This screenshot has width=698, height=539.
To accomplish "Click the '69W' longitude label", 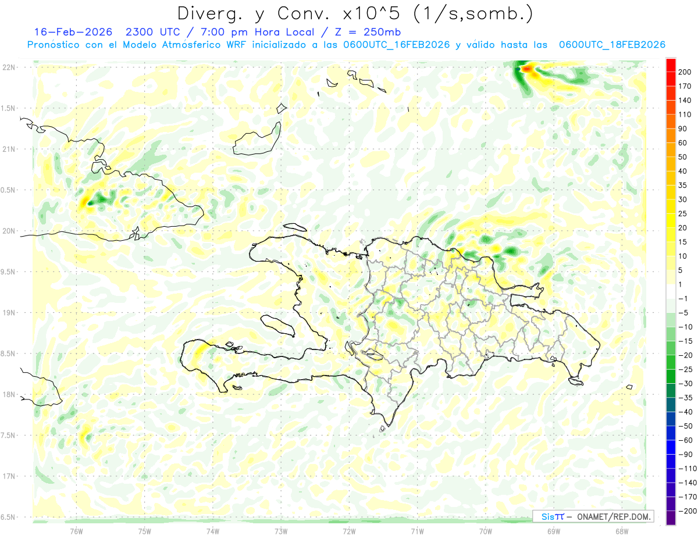I will [x=554, y=531].
